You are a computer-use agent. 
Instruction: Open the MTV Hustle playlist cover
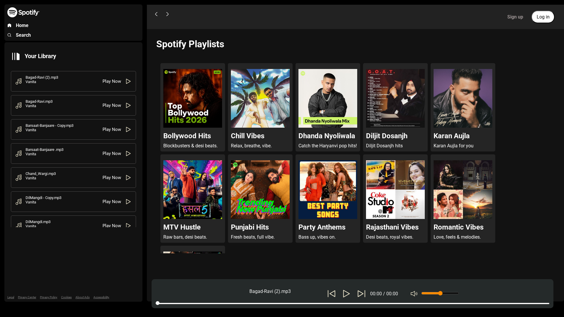[193, 190]
